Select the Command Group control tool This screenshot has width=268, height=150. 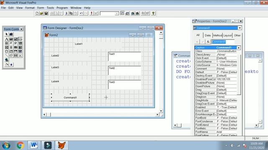click(x=7, y=43)
